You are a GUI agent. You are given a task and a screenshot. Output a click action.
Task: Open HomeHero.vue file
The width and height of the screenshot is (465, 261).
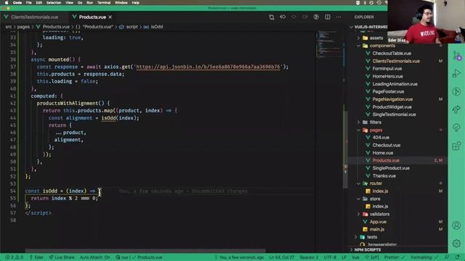coord(387,76)
